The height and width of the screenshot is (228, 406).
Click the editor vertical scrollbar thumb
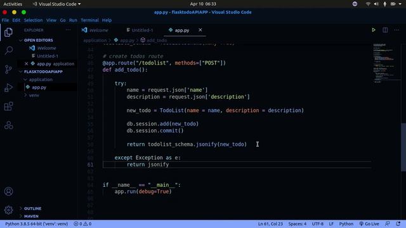coord(403,147)
